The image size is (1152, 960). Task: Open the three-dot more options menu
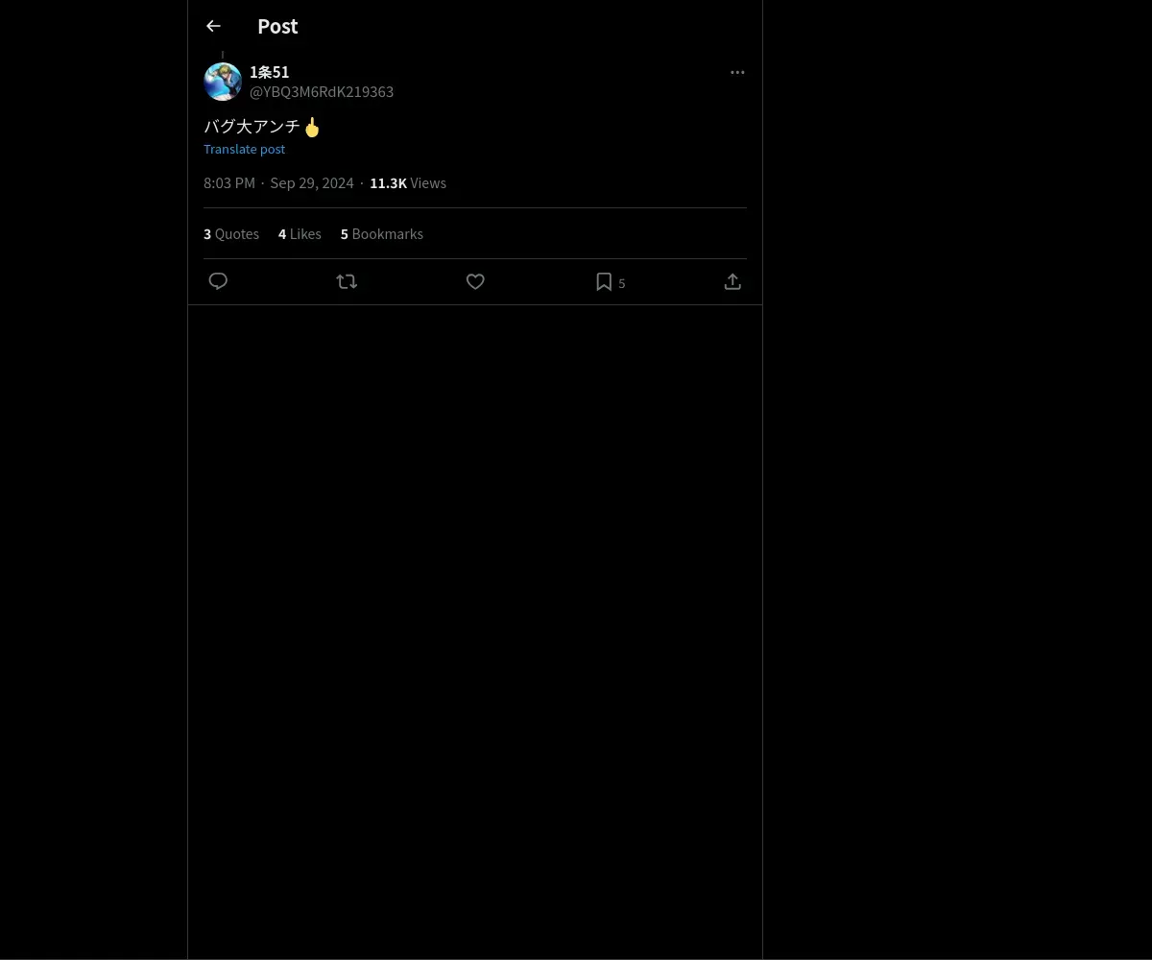[737, 72]
